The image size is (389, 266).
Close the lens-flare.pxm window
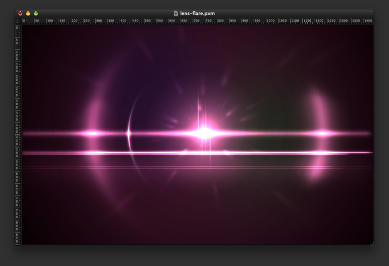pos(20,13)
